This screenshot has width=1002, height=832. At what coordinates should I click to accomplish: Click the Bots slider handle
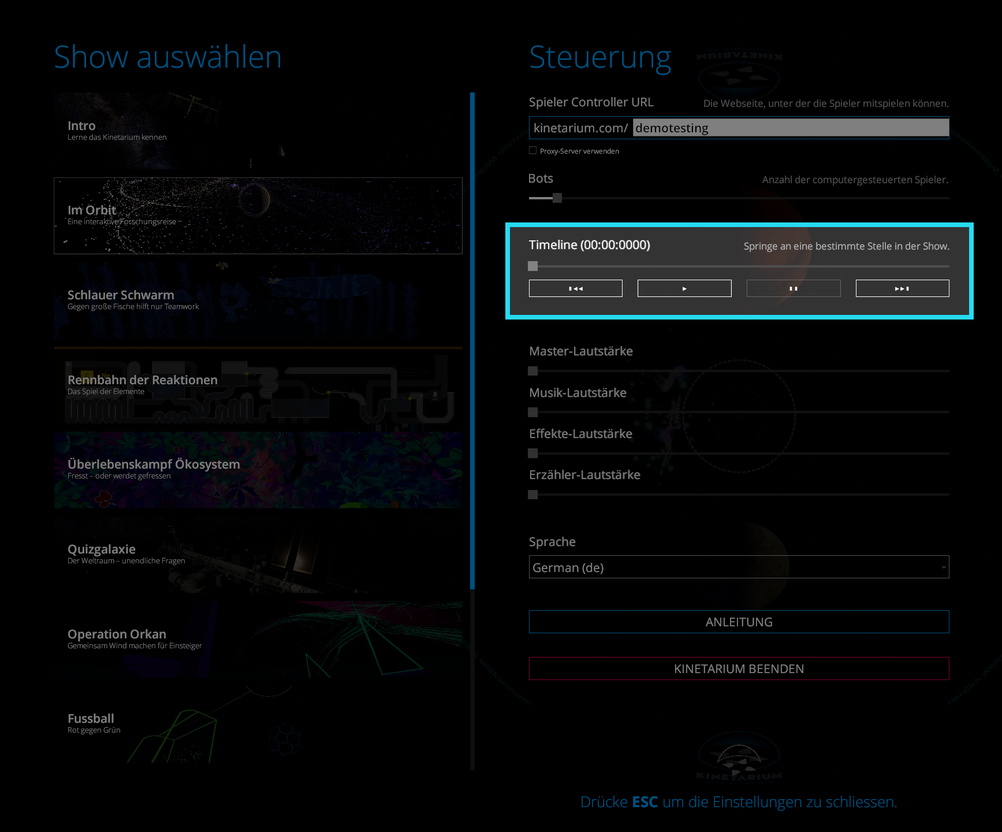557,198
